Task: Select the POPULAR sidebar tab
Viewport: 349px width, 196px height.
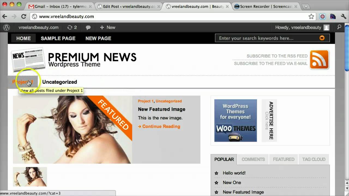Action: coord(224,160)
